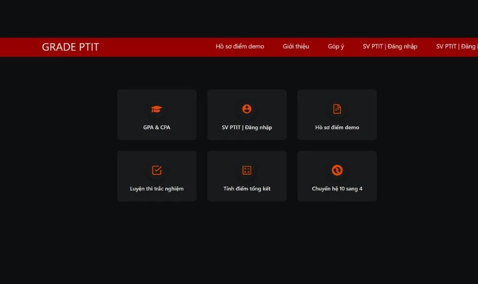Click the Luyện thi trắc nghiệm card label

coord(156,189)
